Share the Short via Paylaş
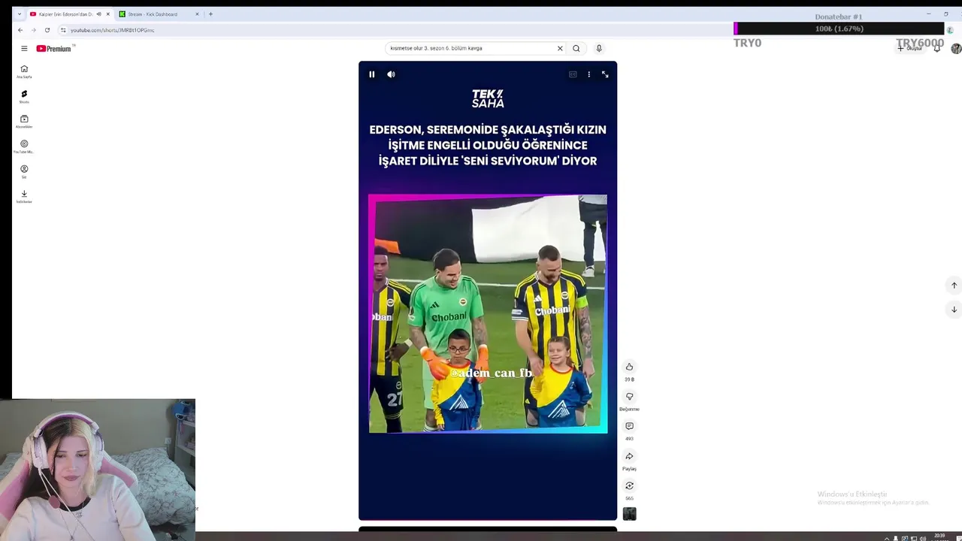962x541 pixels. point(629,456)
